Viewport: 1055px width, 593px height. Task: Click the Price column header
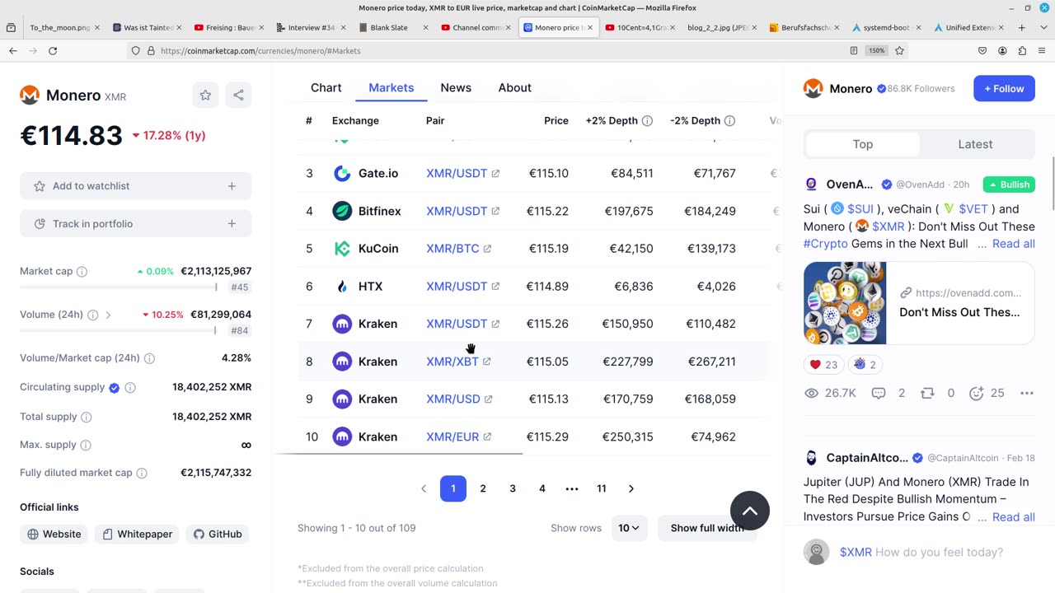tap(556, 120)
